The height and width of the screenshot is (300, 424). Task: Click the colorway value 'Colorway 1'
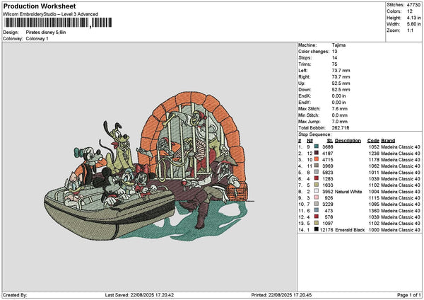(37, 39)
